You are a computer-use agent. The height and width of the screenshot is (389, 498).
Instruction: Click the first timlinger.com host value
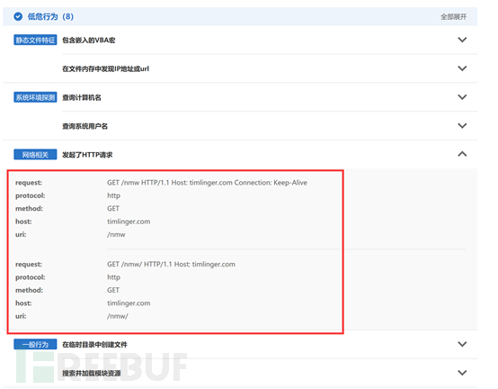(x=129, y=222)
